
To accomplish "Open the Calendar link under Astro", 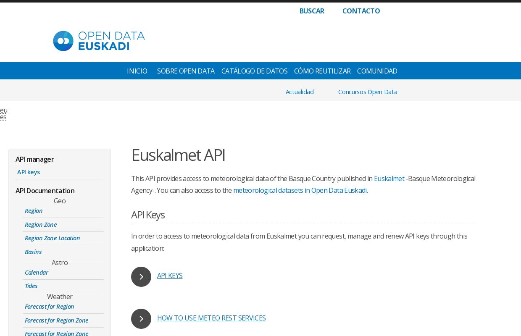I will coord(37,273).
